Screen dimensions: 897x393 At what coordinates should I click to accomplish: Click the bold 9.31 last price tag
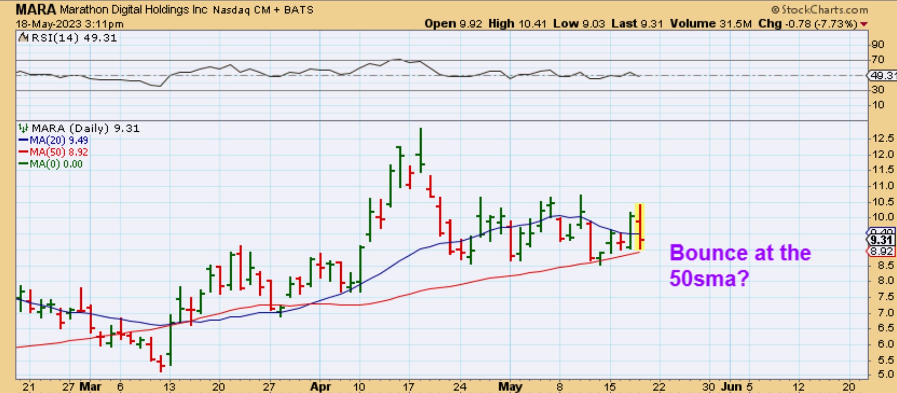881,240
